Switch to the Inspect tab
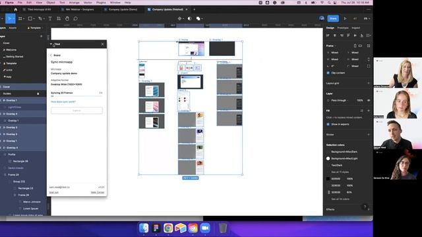 click(356, 28)
